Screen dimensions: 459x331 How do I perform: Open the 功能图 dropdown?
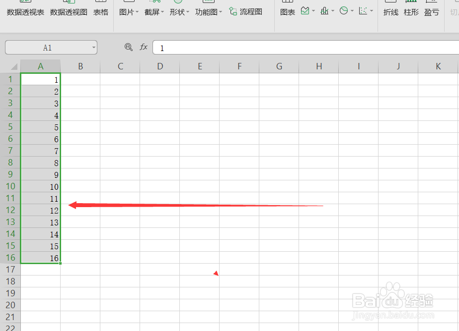click(x=209, y=12)
